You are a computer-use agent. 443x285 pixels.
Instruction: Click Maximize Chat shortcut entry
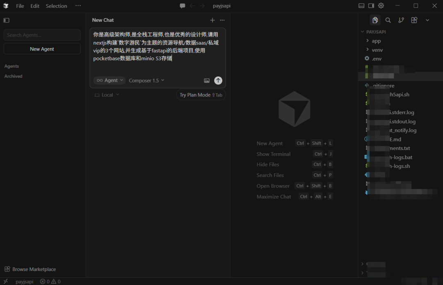coord(295,197)
